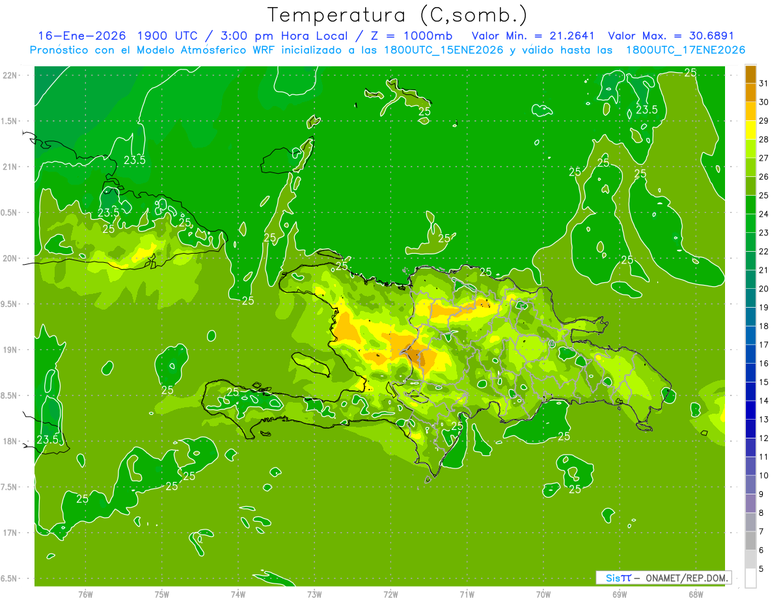Click the '73W' longitude axis label
Screen dimensions: 781x603
[x=314, y=594]
